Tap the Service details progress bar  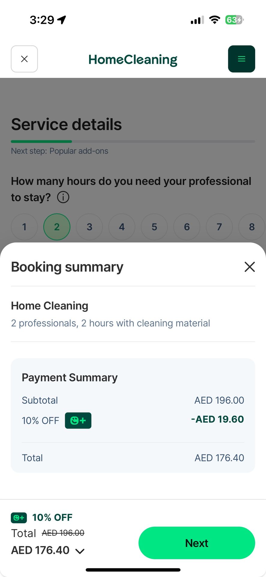coord(133,141)
